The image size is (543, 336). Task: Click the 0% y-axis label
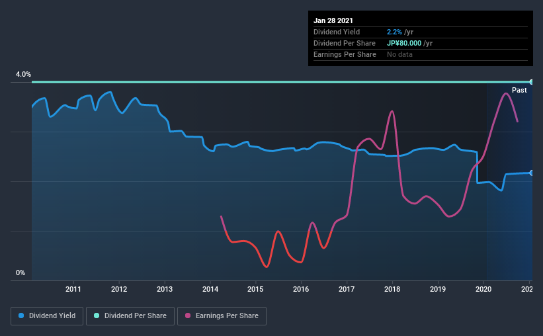(21, 273)
